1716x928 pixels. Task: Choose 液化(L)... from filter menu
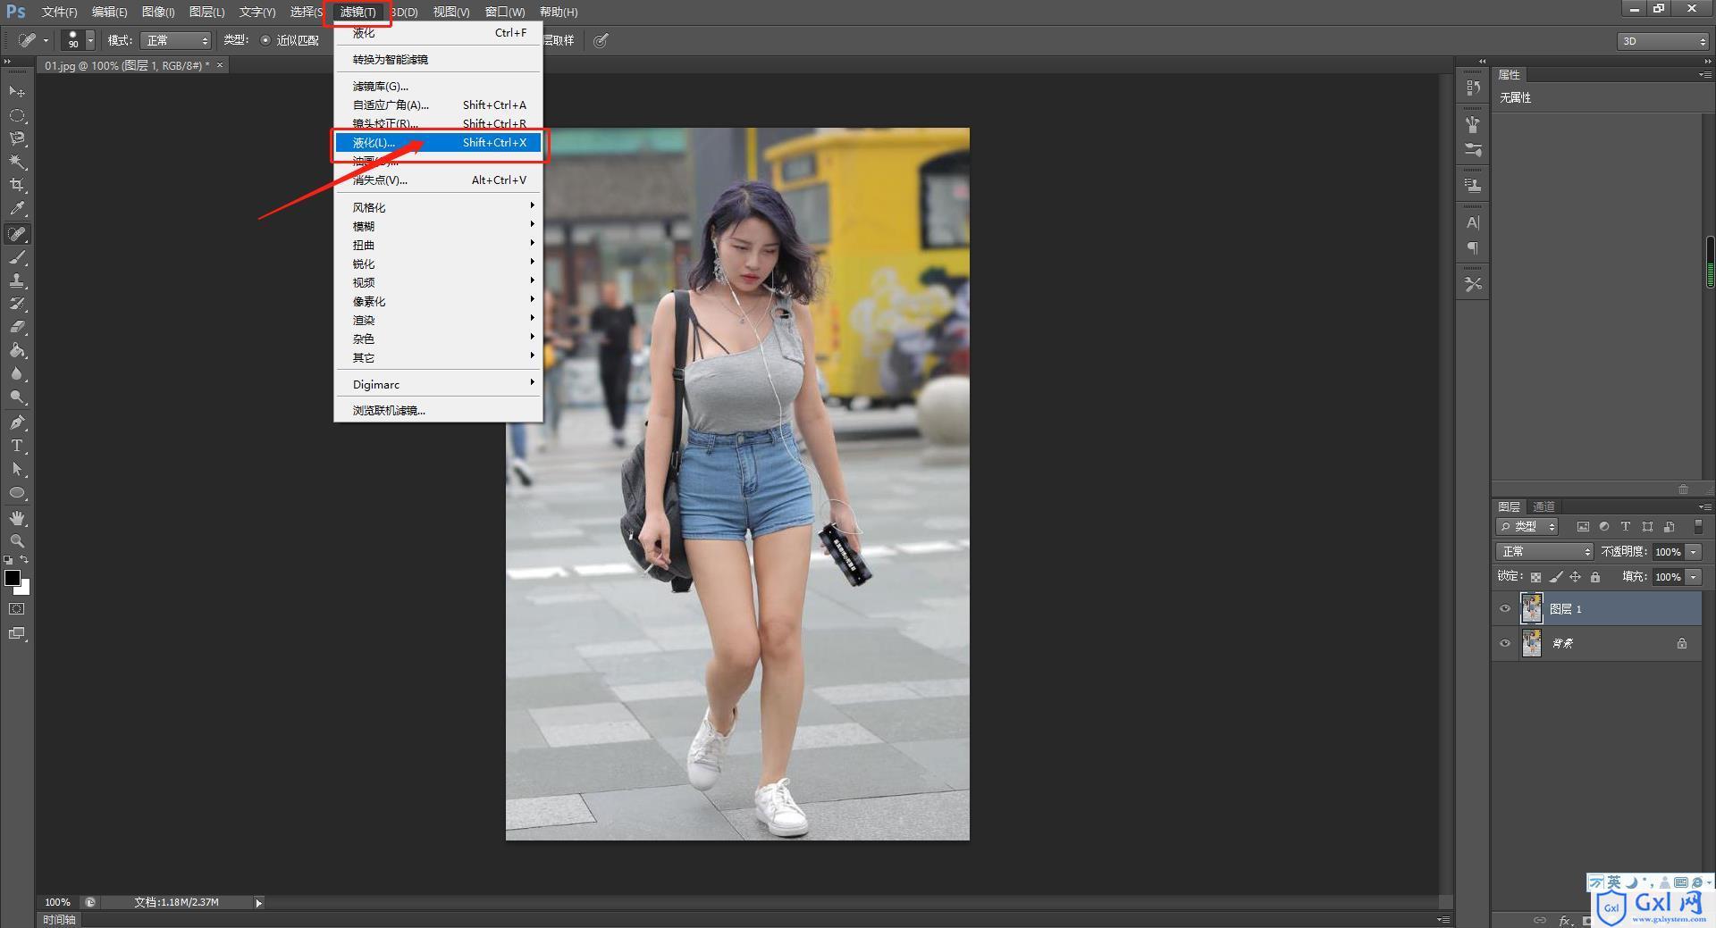(439, 143)
